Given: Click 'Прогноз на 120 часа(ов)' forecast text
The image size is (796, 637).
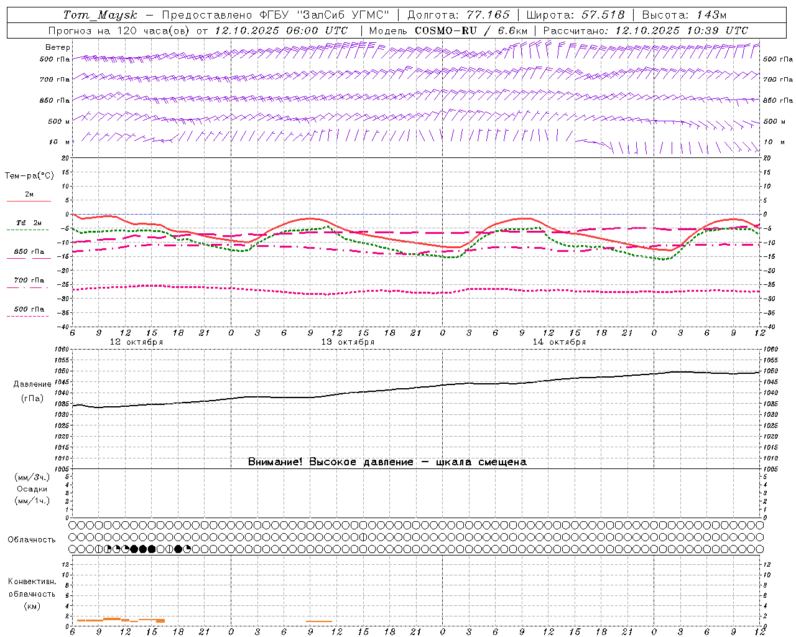Looking at the screenshot, I should (119, 30).
